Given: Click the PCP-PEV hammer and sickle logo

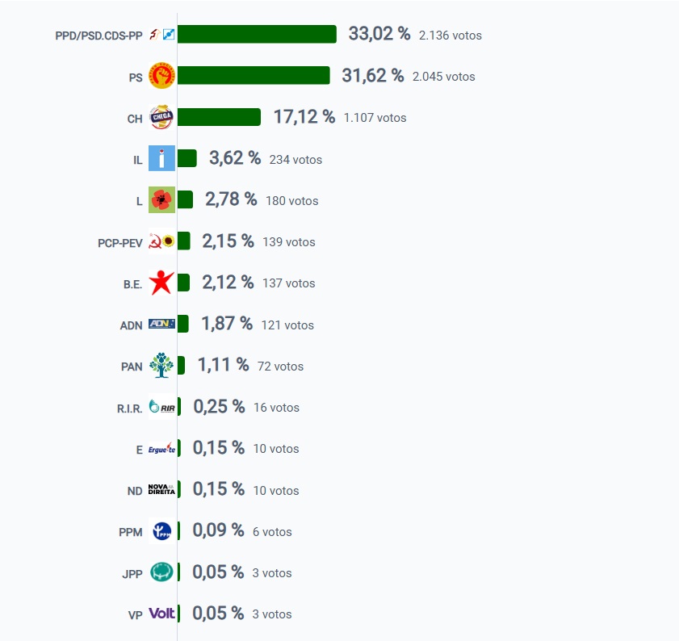Looking at the screenshot, I should [161, 241].
